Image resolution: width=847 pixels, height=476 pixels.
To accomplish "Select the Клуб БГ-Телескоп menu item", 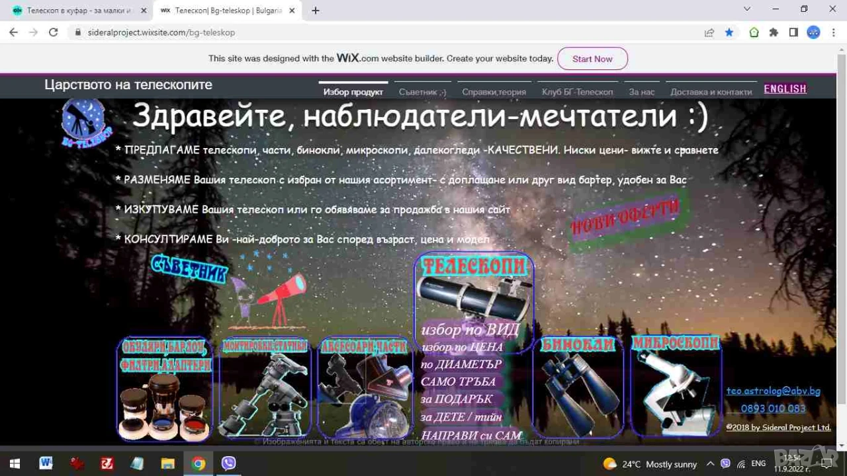I will 577,92.
